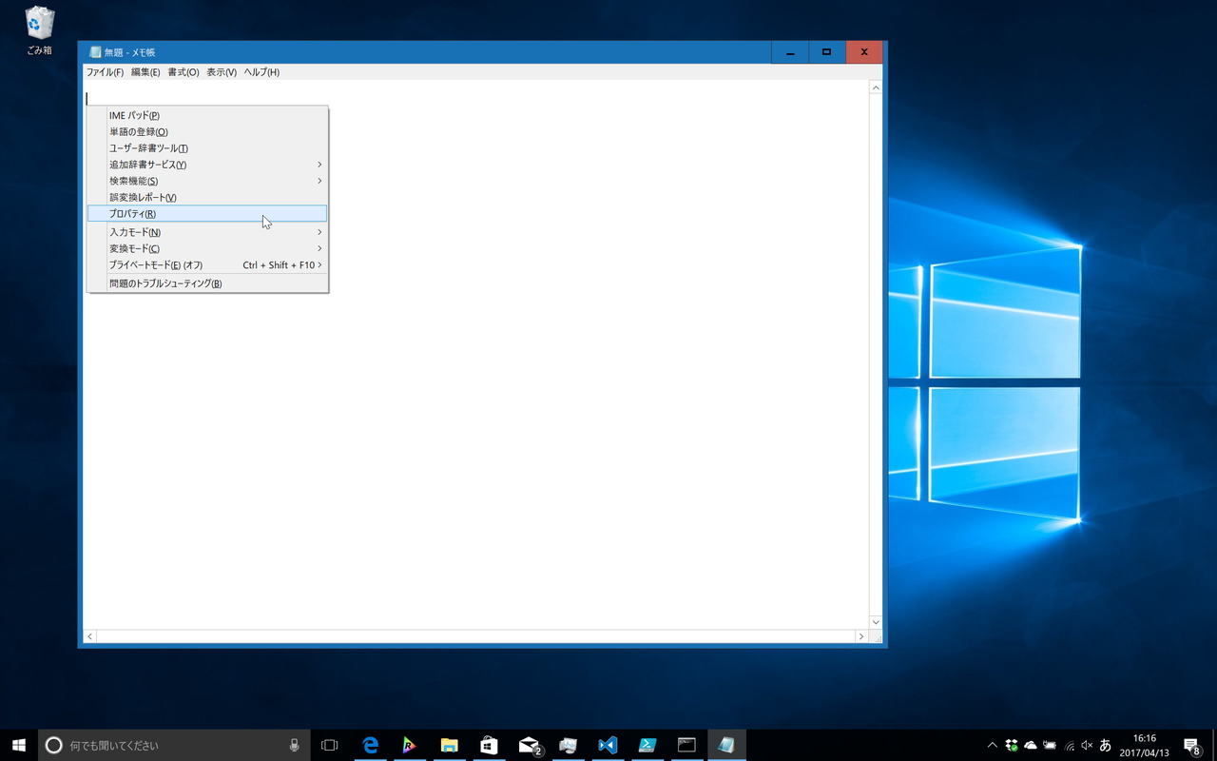Image resolution: width=1217 pixels, height=761 pixels.
Task: Open the ファイル(F) menu in Notepad
Action: click(x=105, y=72)
